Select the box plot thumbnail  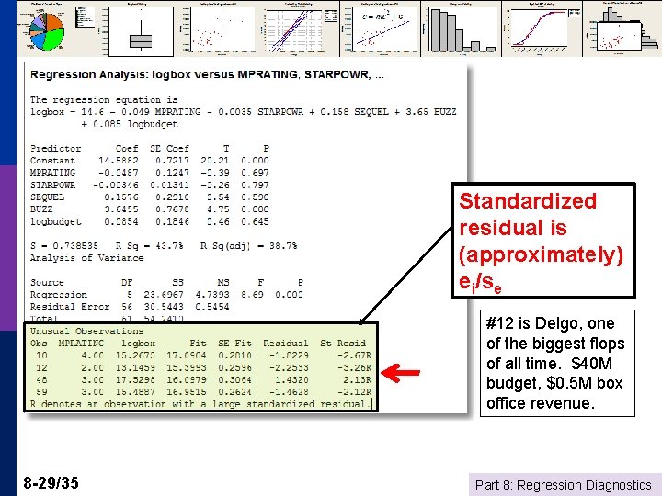pyautogui.click(x=141, y=29)
